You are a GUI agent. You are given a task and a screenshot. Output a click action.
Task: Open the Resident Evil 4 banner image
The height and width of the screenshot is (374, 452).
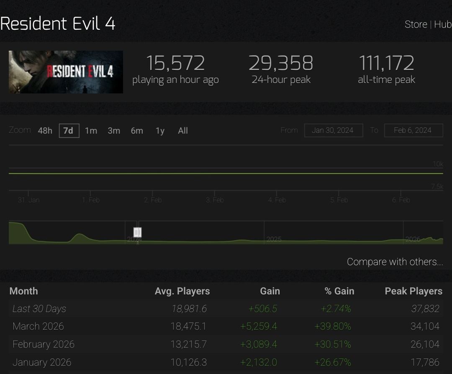point(66,72)
